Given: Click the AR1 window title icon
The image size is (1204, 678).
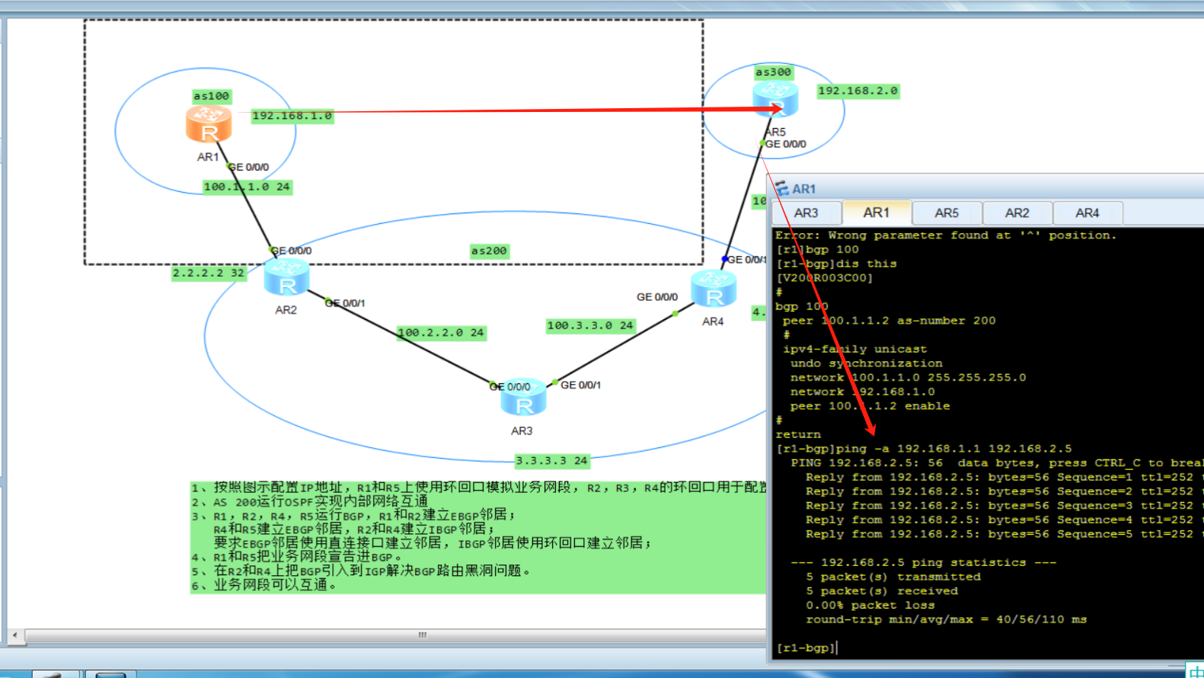Looking at the screenshot, I should point(782,188).
